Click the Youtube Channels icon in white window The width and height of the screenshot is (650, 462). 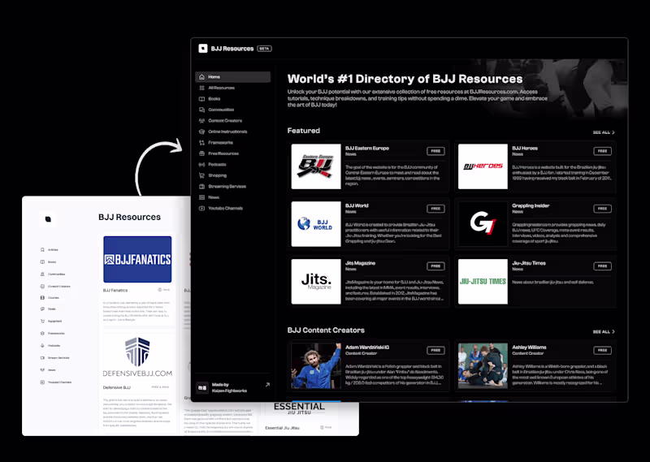click(x=42, y=382)
